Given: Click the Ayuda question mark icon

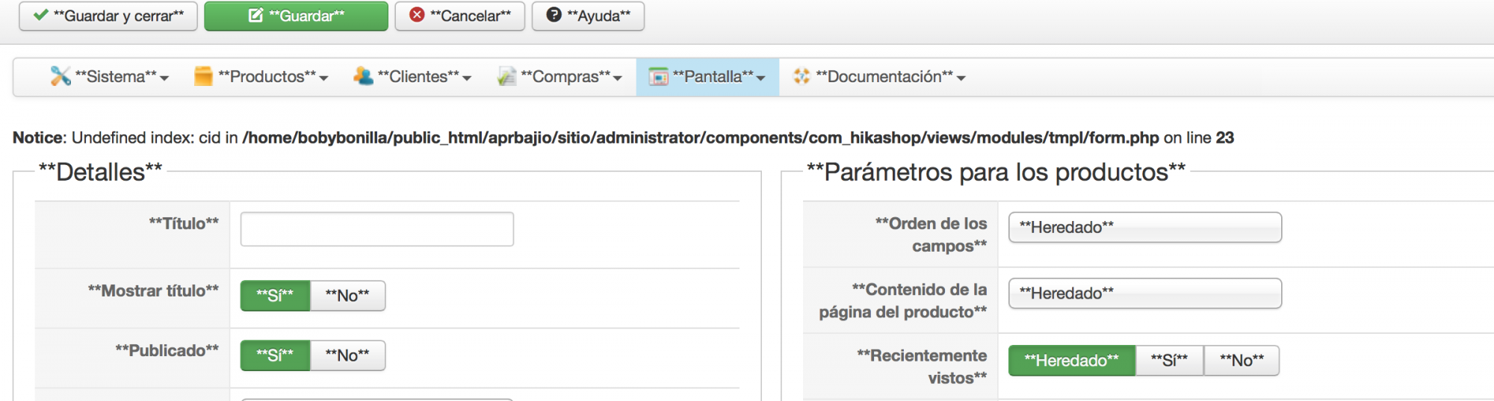Looking at the screenshot, I should point(554,15).
